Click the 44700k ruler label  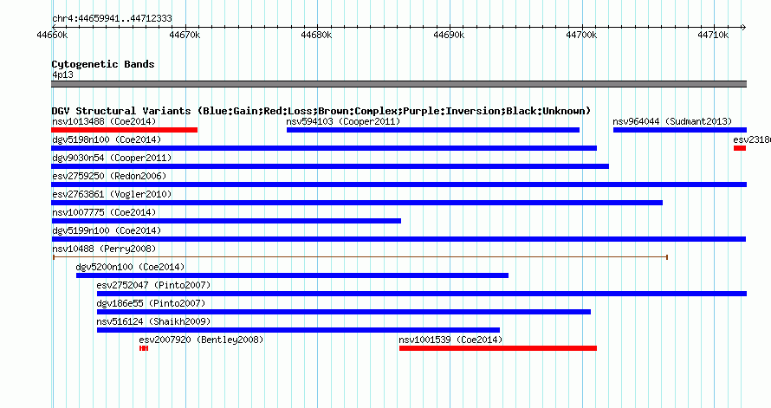pyautogui.click(x=581, y=35)
